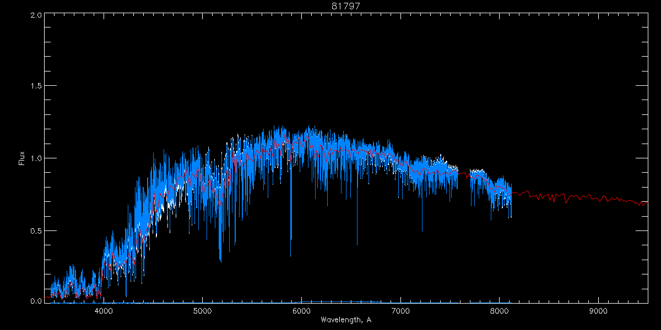Click the 1.5 y-axis tick label
This screenshot has height=330, width=661.
36,86
